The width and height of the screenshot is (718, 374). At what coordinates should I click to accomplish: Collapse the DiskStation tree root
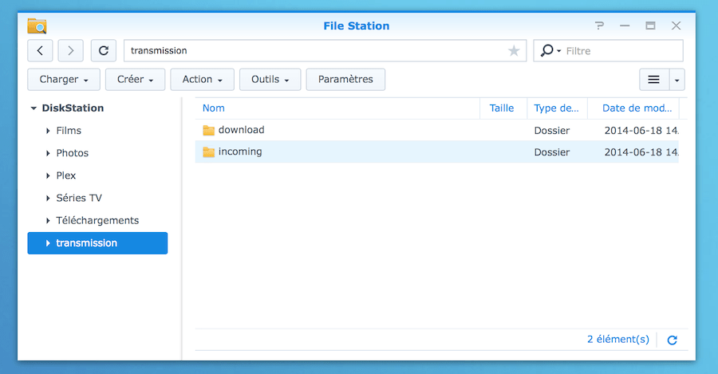pyautogui.click(x=34, y=108)
